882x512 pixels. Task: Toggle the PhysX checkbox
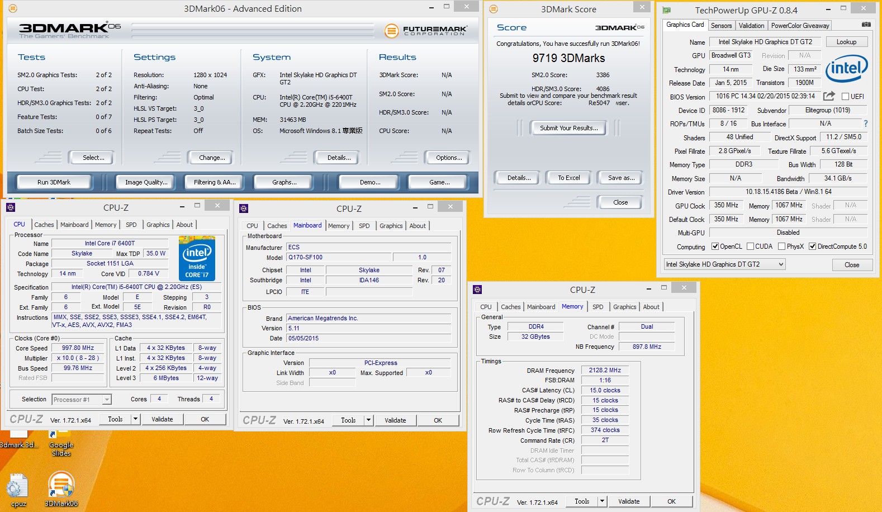coord(781,246)
